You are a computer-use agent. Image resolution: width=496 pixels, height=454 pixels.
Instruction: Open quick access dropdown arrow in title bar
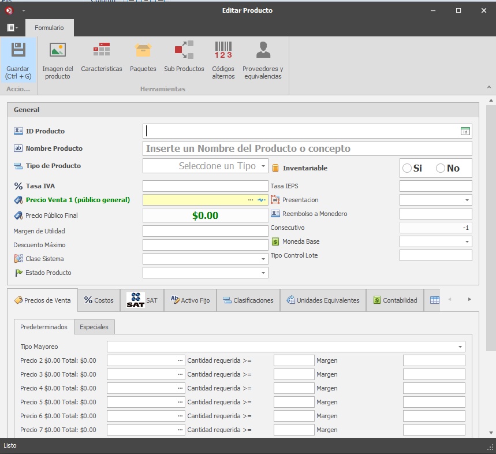(24, 11)
